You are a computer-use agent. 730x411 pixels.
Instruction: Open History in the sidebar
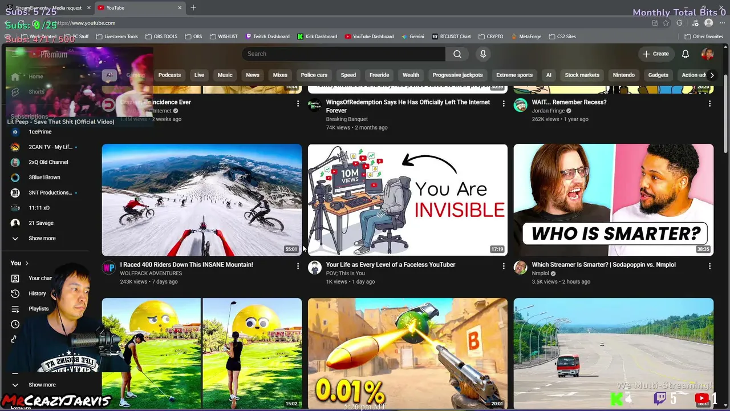[37, 293]
